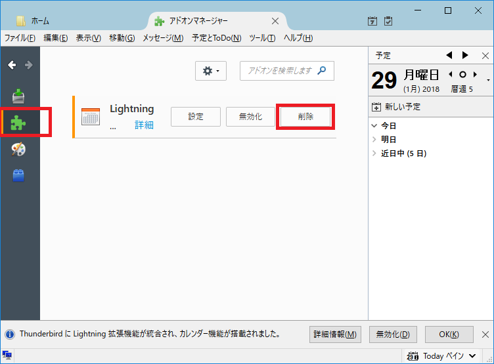Image resolution: width=494 pixels, height=364 pixels.
Task: Open the Lightning 詳細 link
Action: pyautogui.click(x=144, y=125)
